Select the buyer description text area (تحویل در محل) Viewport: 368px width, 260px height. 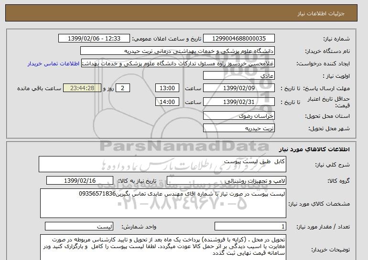(163, 247)
